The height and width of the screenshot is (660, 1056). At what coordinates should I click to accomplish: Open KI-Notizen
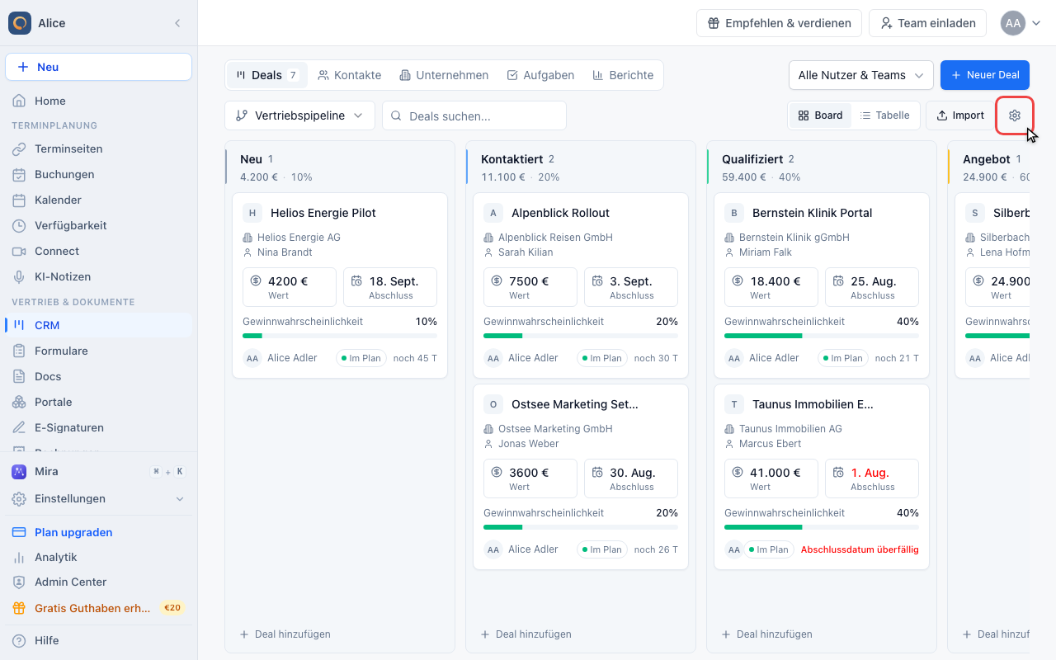point(99,277)
